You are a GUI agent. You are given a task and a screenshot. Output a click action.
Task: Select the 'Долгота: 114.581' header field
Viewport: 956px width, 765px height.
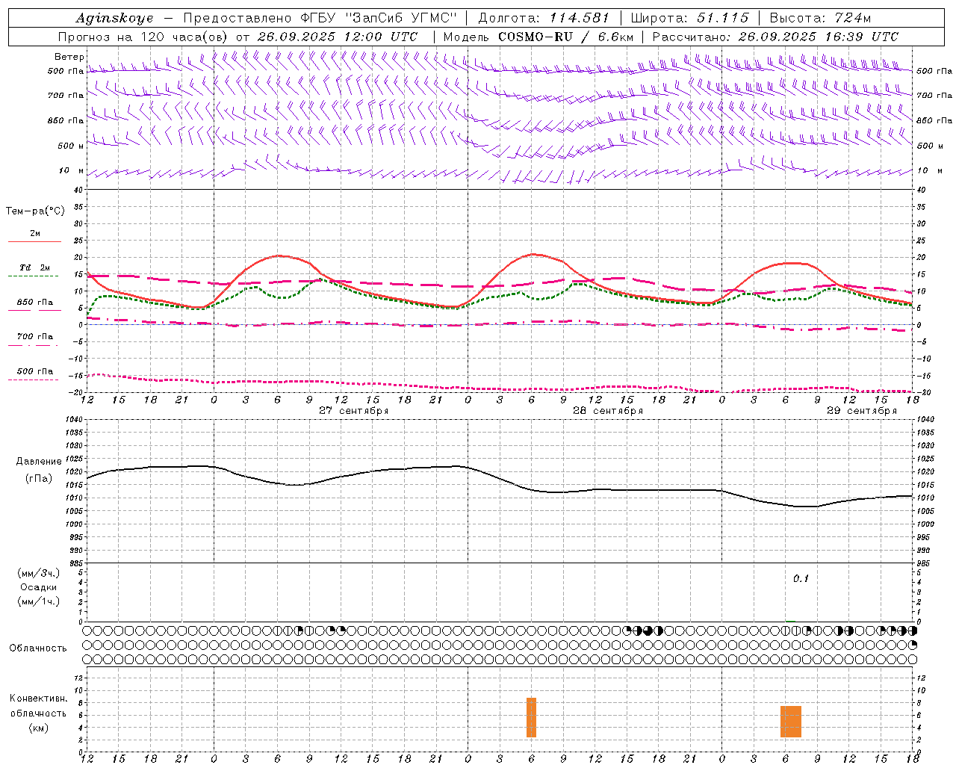(544, 19)
